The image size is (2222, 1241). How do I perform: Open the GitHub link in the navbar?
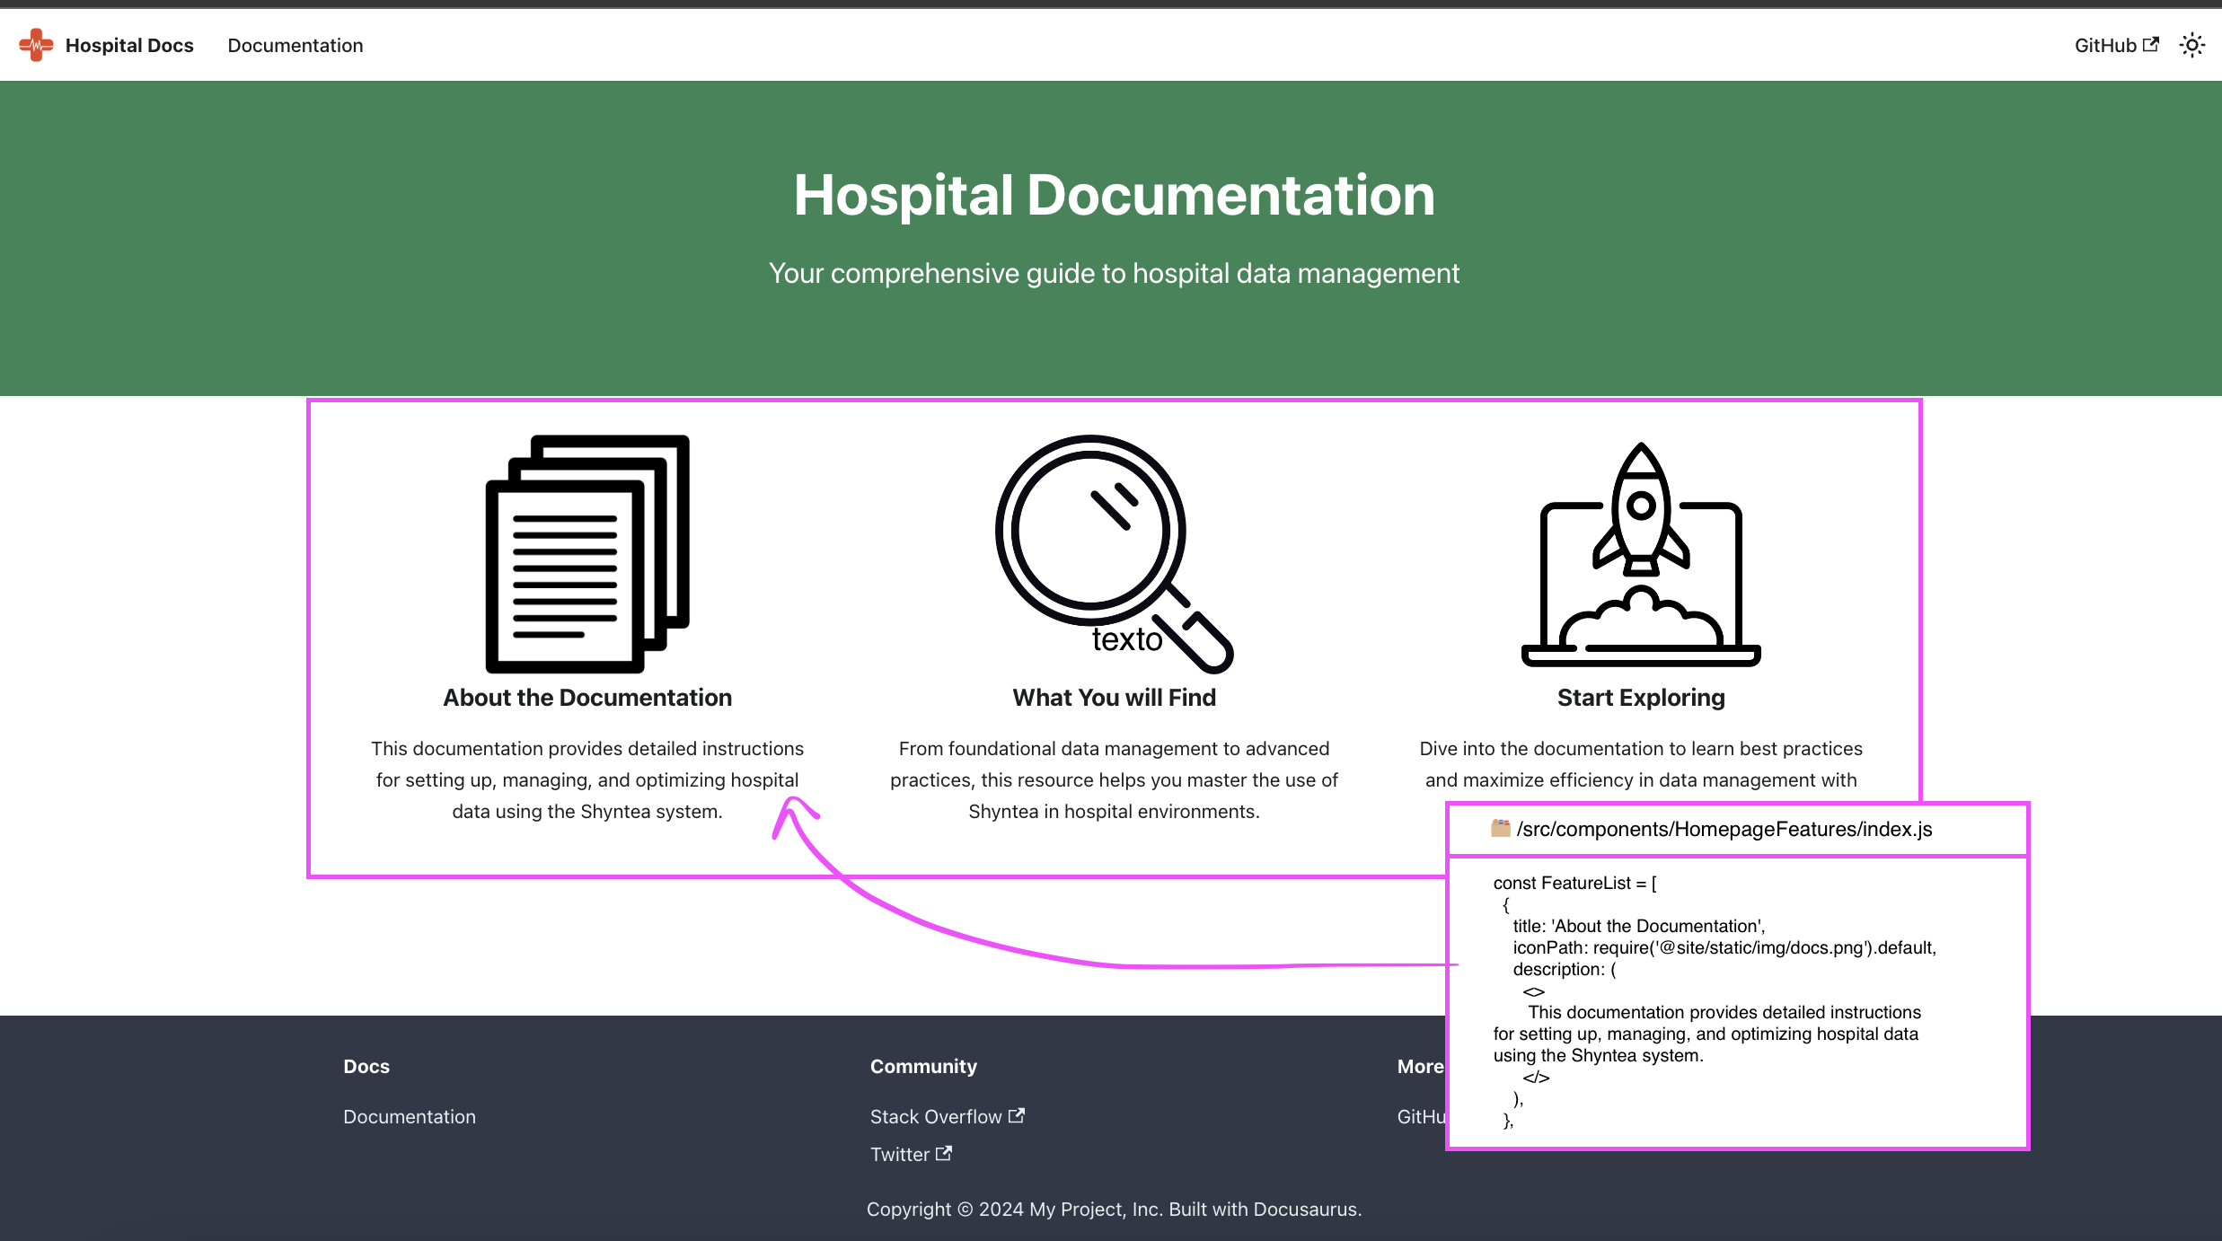pos(2104,45)
